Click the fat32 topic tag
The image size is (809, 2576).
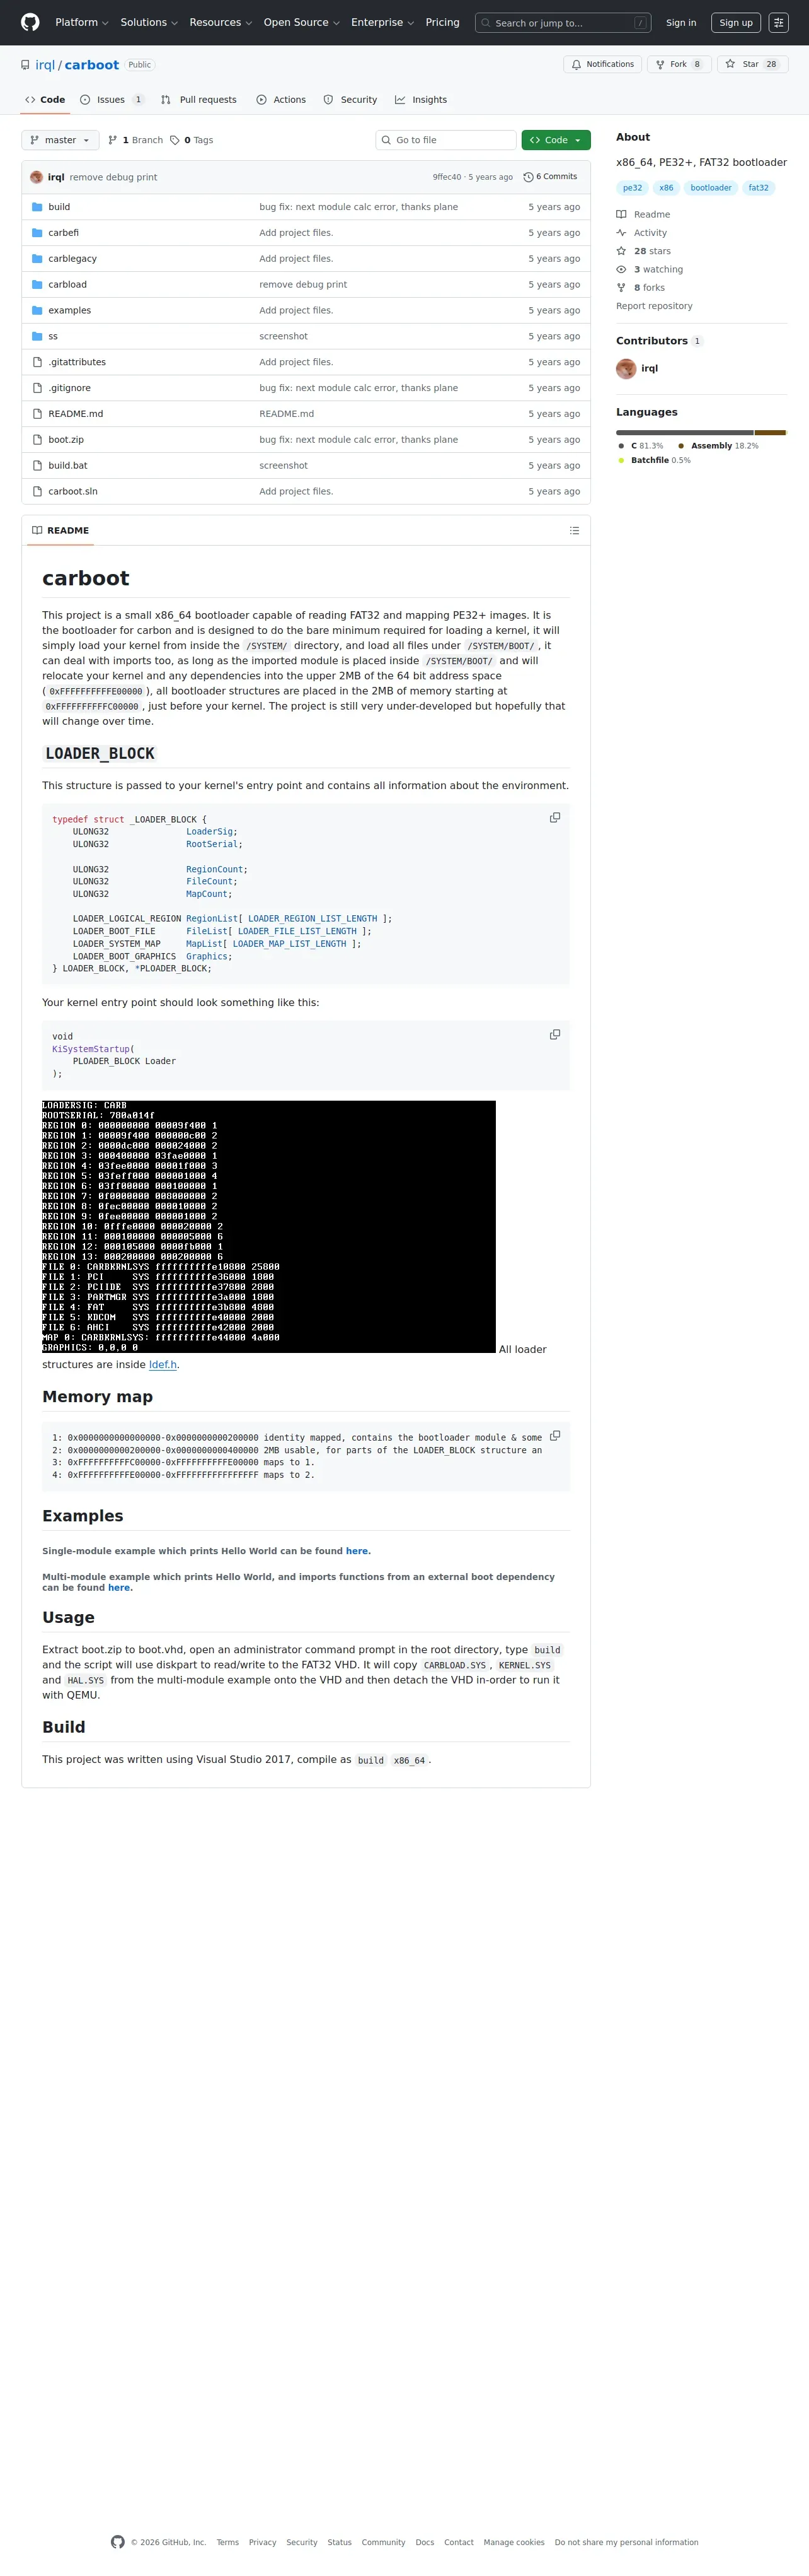pyautogui.click(x=759, y=188)
